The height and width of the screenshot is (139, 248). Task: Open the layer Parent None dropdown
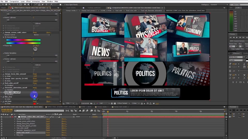83,117
